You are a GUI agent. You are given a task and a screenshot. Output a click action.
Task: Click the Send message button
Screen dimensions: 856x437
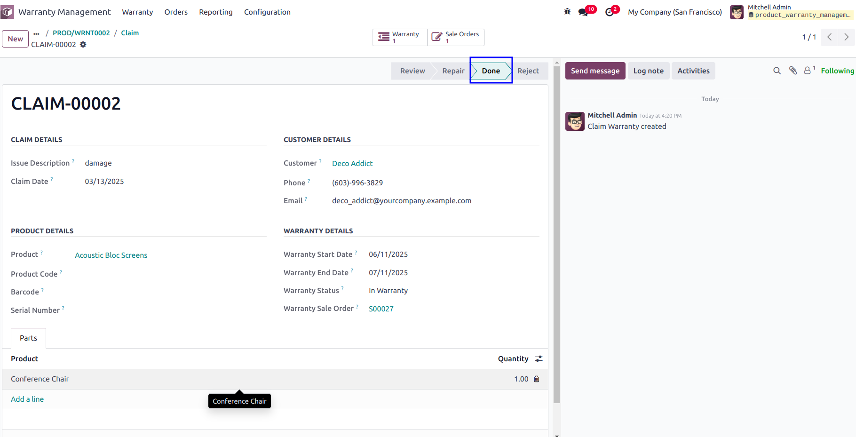click(x=595, y=71)
